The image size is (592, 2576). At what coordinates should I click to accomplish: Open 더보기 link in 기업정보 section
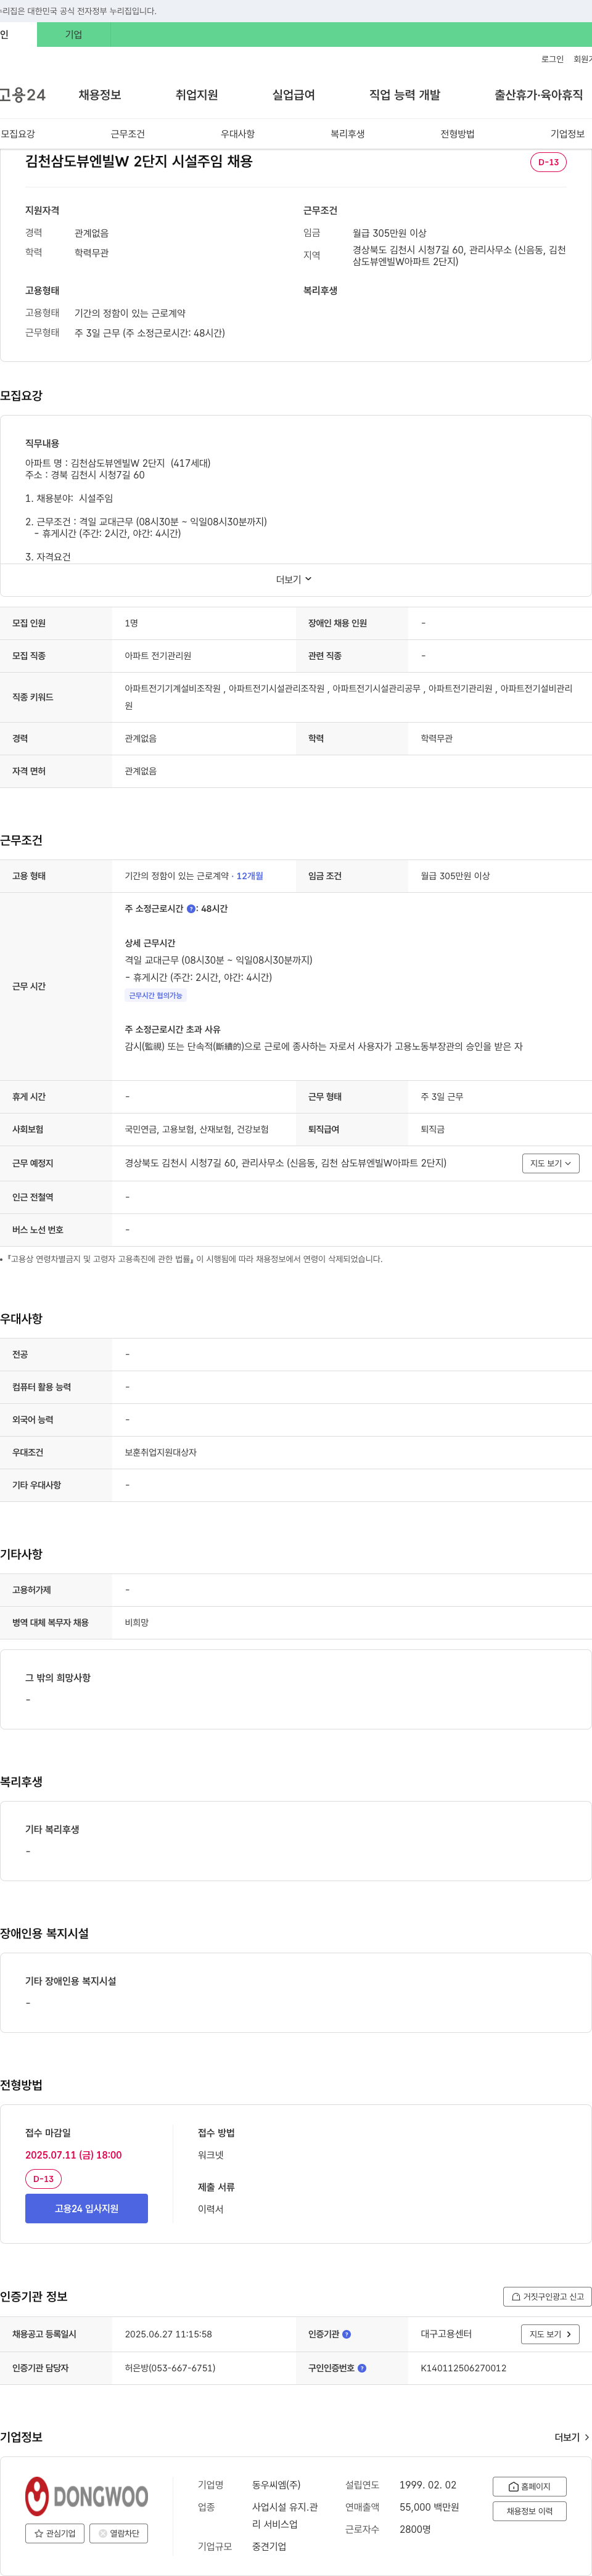572,2437
